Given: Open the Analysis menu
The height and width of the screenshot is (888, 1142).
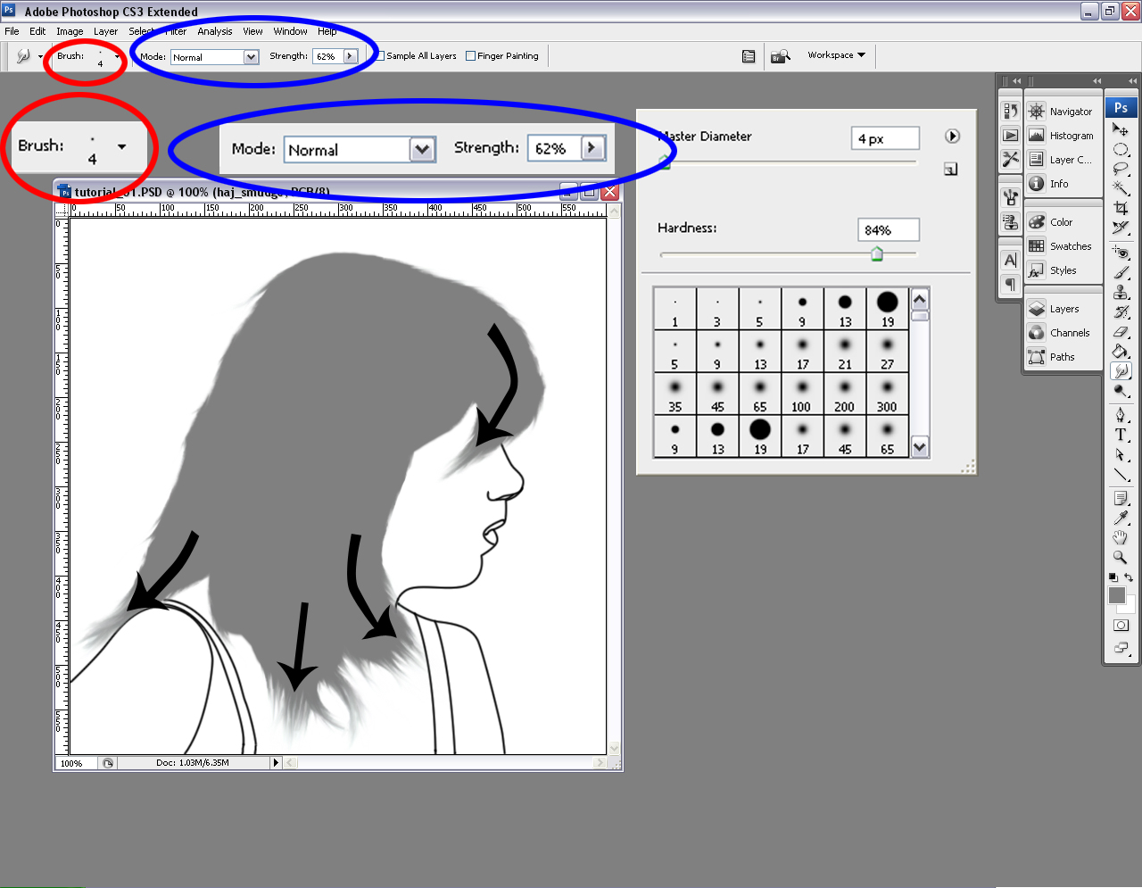Looking at the screenshot, I should pyautogui.click(x=214, y=31).
